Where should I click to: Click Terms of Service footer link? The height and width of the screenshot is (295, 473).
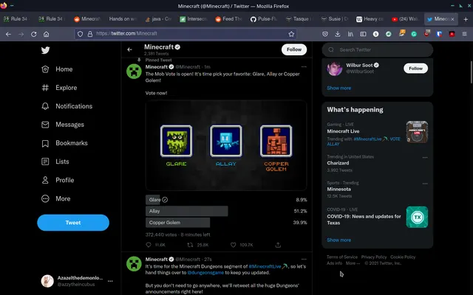tap(342, 257)
